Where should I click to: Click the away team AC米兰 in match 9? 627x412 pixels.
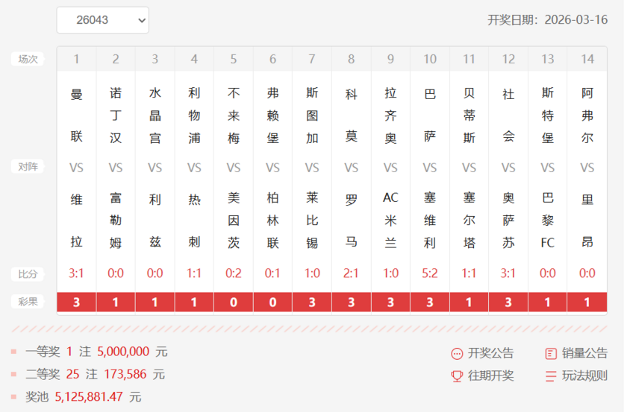tap(390, 220)
